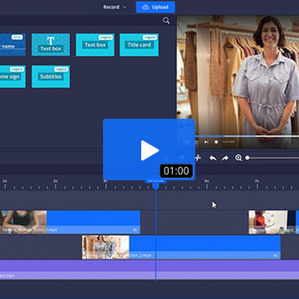Click the timeline zoom magnifier icon

(238, 158)
